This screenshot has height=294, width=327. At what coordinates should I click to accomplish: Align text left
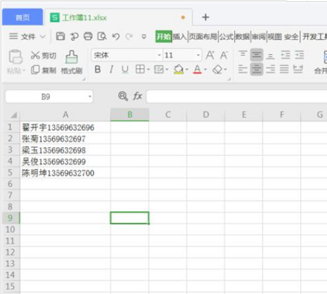tap(243, 69)
